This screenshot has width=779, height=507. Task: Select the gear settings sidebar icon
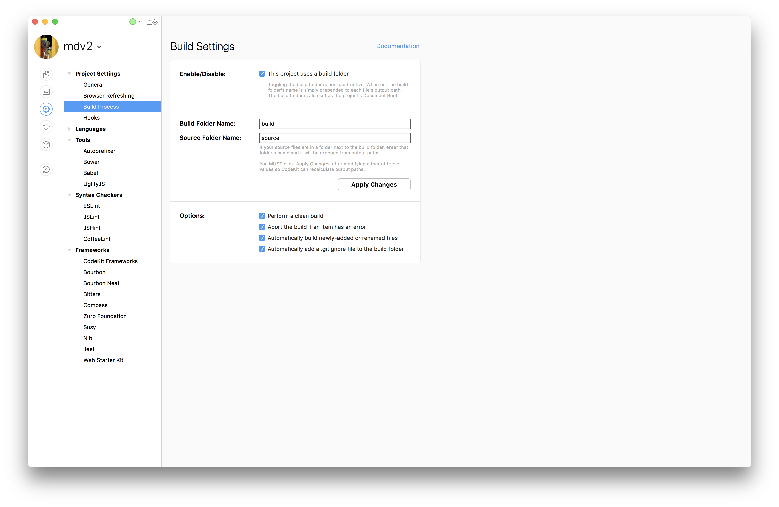[x=46, y=109]
